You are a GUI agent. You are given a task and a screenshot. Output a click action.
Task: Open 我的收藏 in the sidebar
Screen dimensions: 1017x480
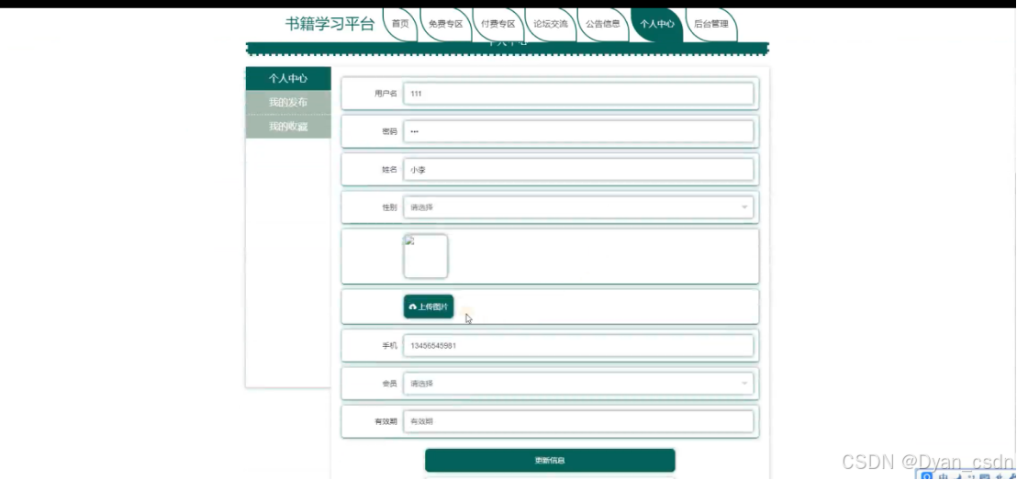(x=288, y=127)
